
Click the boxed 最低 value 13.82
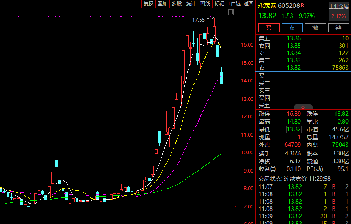pos(294,129)
